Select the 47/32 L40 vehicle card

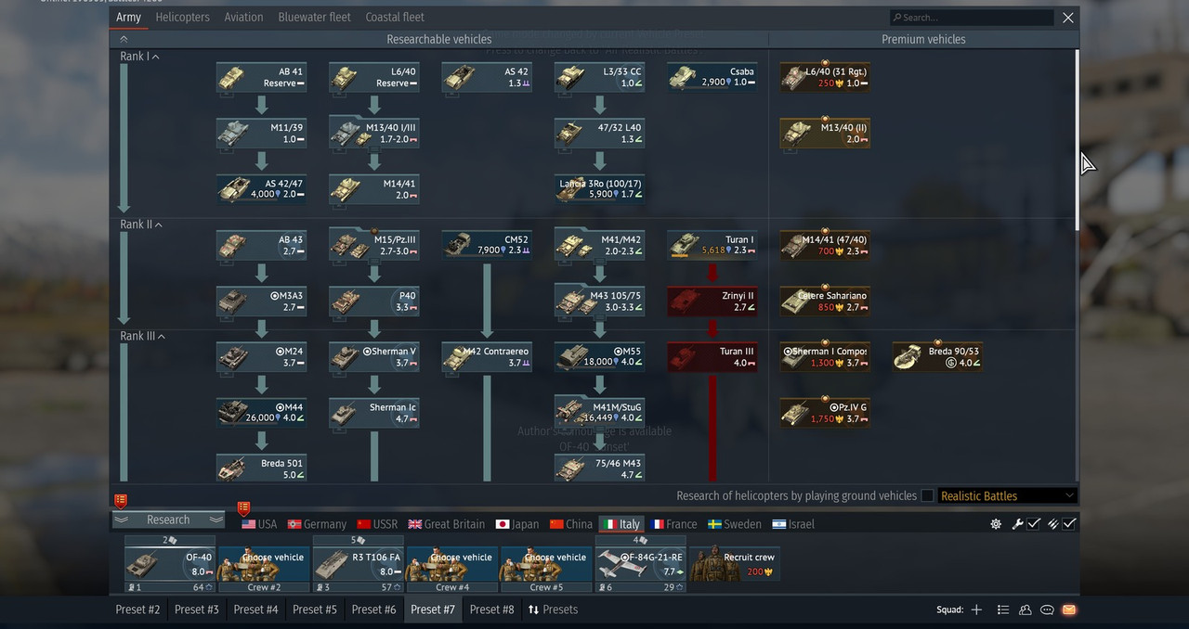click(599, 134)
